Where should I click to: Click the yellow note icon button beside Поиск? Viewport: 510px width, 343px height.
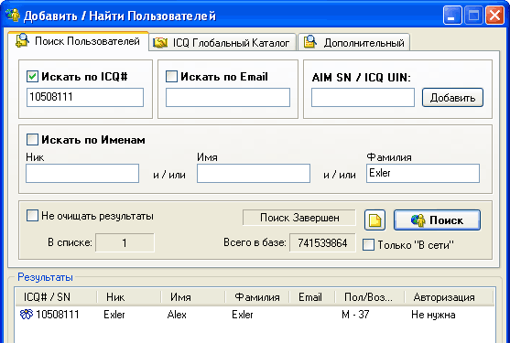point(374,220)
